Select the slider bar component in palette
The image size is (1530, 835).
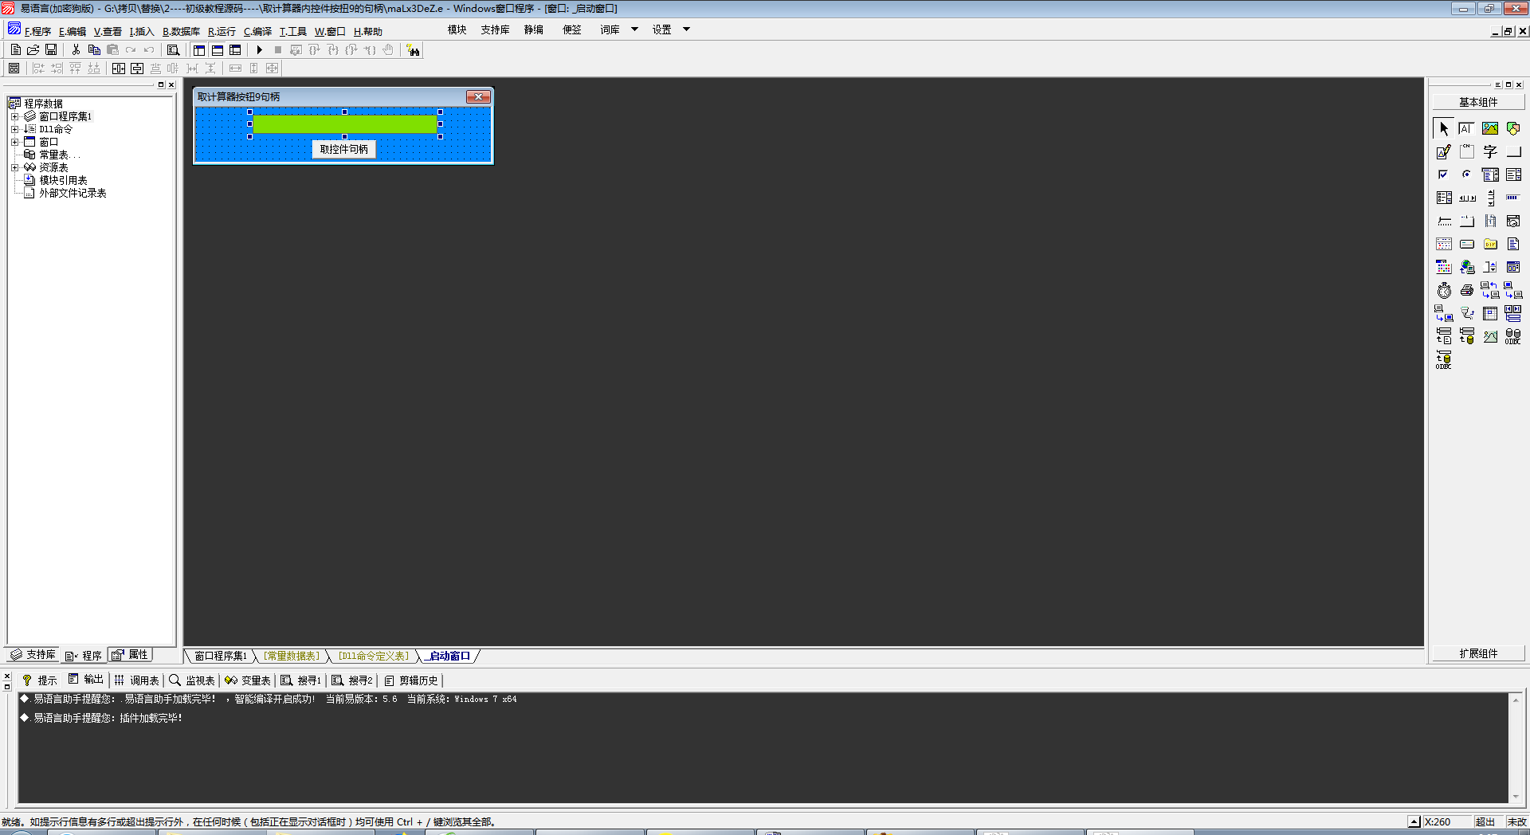[x=1444, y=221]
